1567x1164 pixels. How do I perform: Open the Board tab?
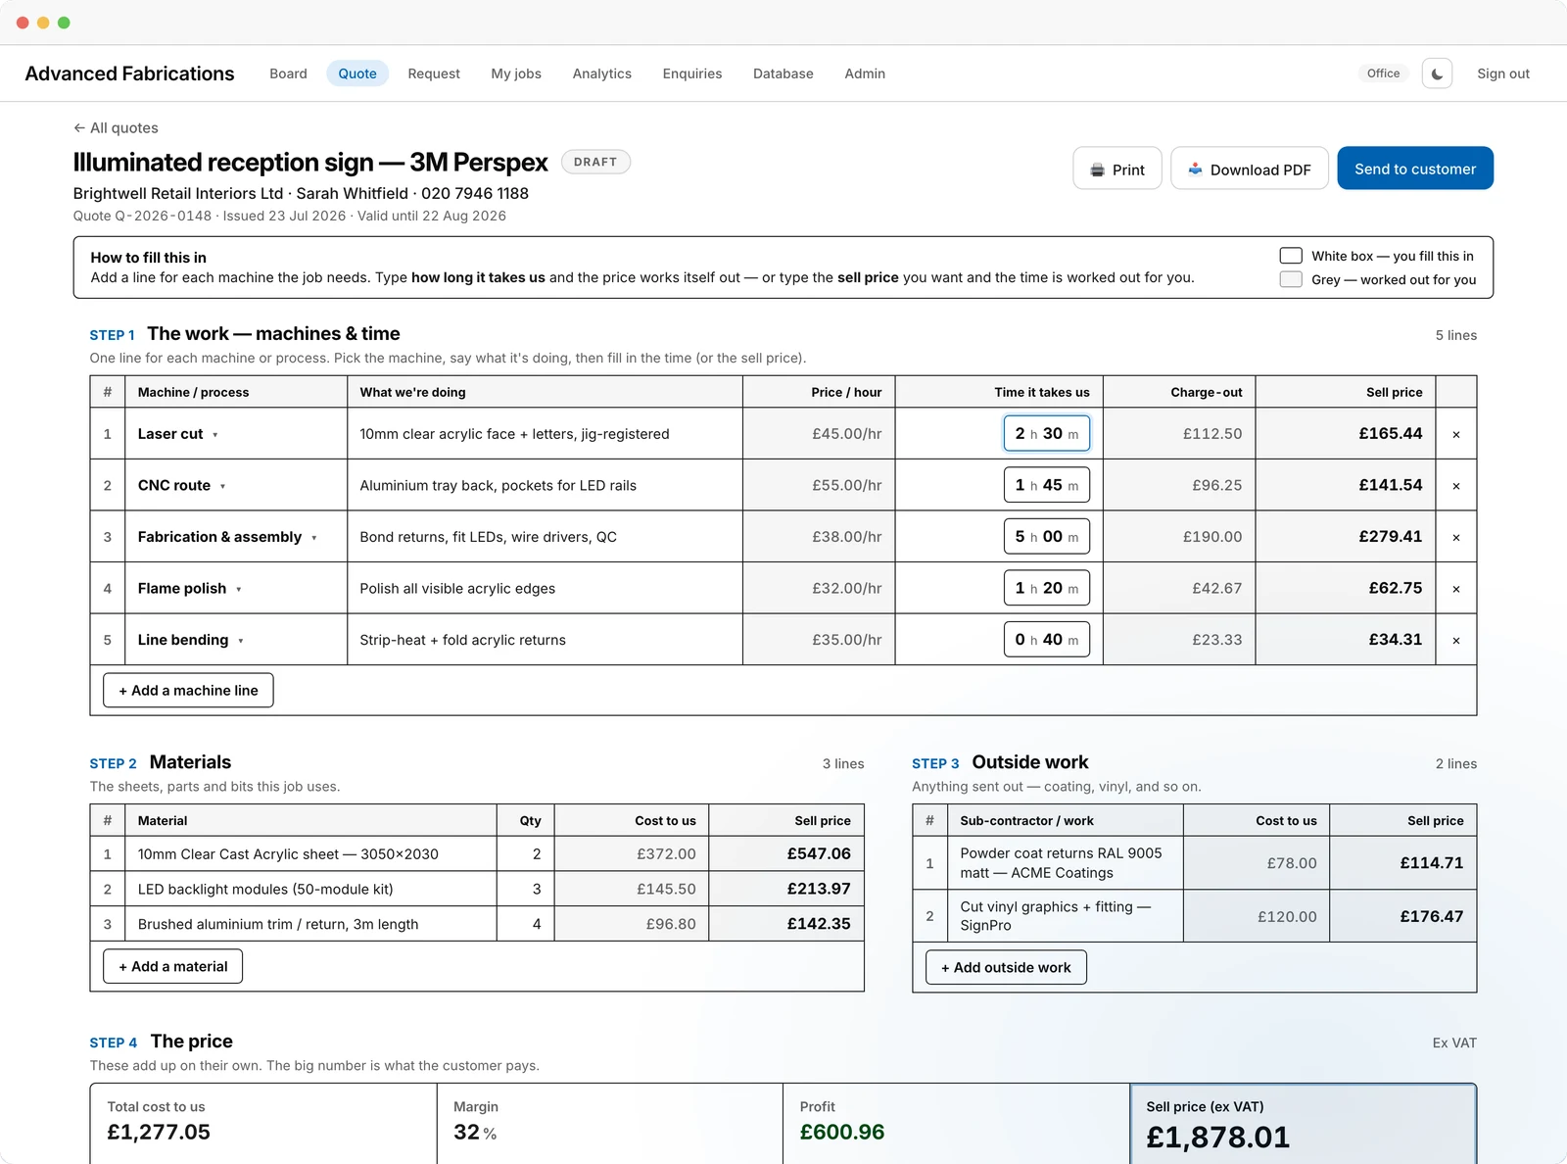[x=288, y=73]
